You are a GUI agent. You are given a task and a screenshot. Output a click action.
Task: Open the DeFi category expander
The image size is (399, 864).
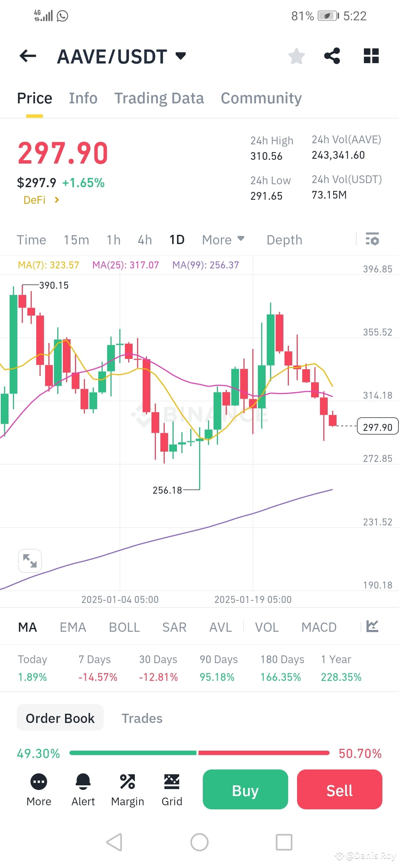(x=41, y=200)
